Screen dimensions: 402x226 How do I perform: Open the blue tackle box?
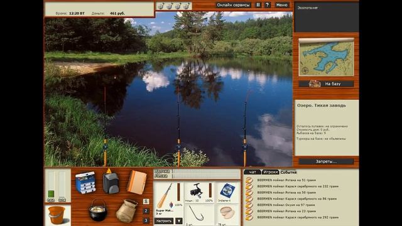tap(85, 183)
